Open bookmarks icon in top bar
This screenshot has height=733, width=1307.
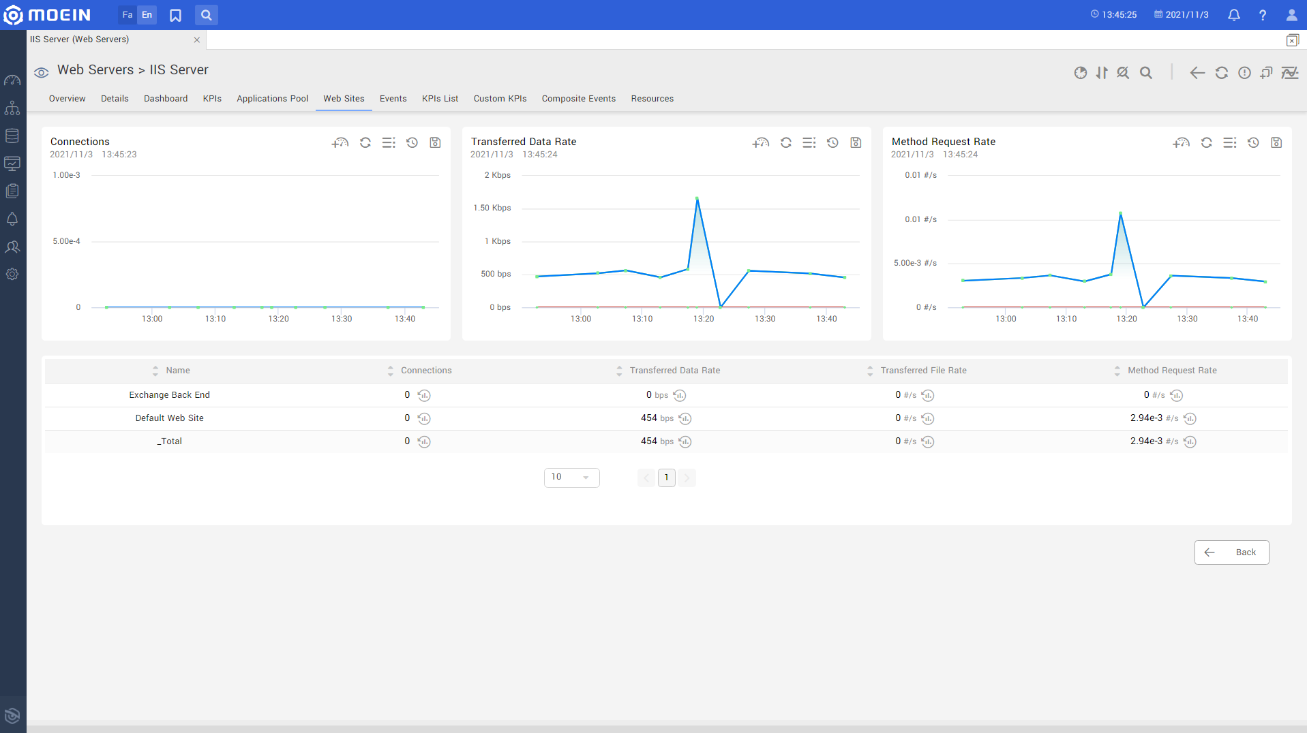(175, 15)
